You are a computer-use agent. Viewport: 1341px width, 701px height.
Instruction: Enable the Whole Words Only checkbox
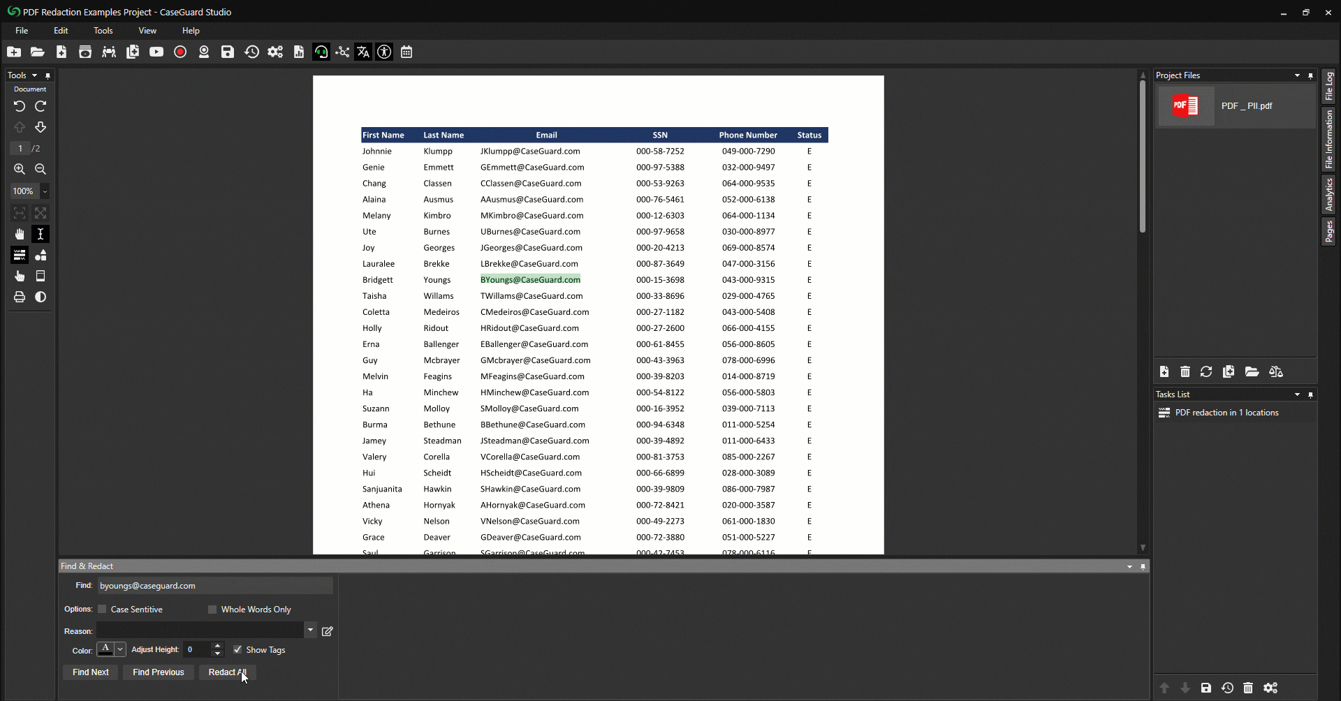tap(212, 609)
